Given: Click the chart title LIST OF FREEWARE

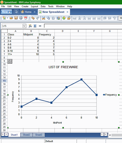Looking at the screenshot, I should [x=63, y=67].
